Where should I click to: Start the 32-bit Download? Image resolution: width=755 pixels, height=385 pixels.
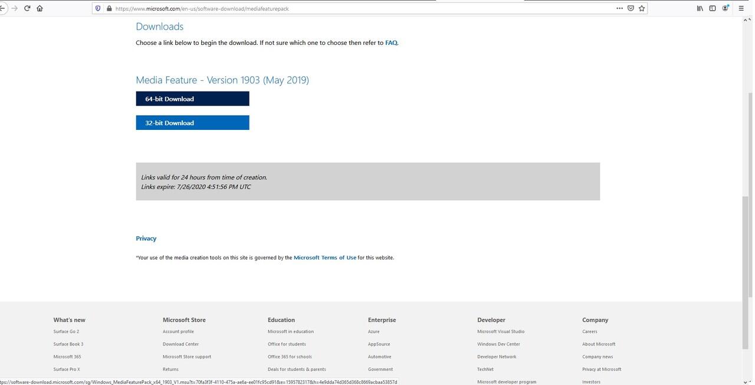(192, 123)
